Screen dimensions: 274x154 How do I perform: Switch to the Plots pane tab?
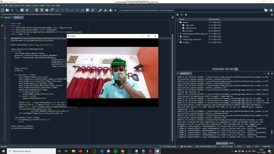tap(231, 69)
